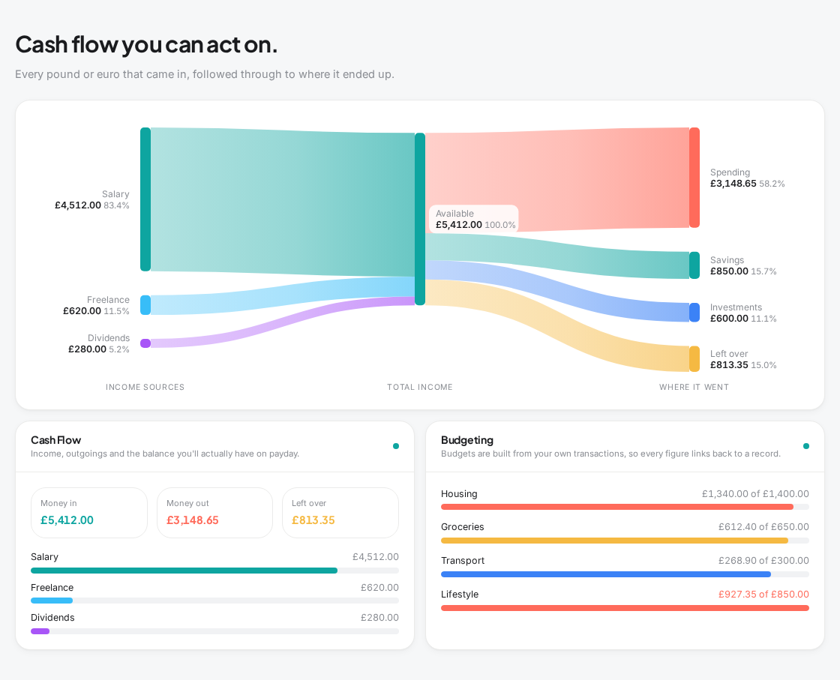This screenshot has width=840, height=680.
Task: Click the Transport budget progress bar
Action: 625,574
